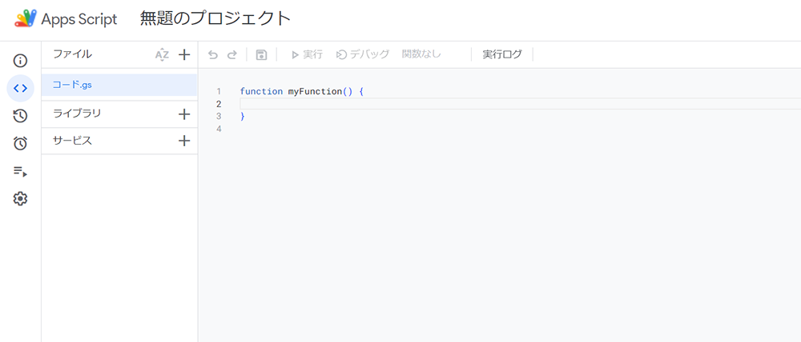
Task: Select the コード.gs file
Action: tap(119, 85)
